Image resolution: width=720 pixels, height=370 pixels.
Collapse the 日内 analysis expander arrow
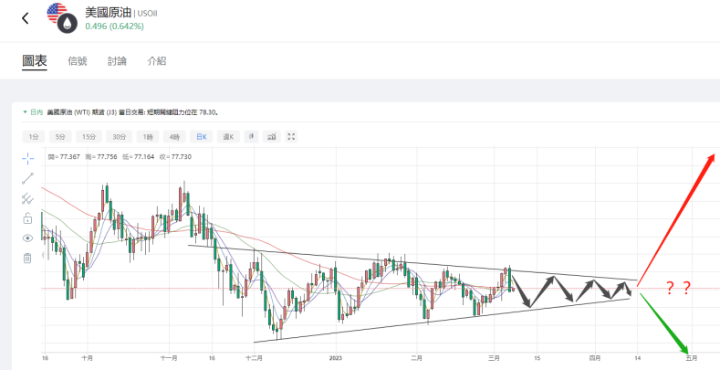25,112
